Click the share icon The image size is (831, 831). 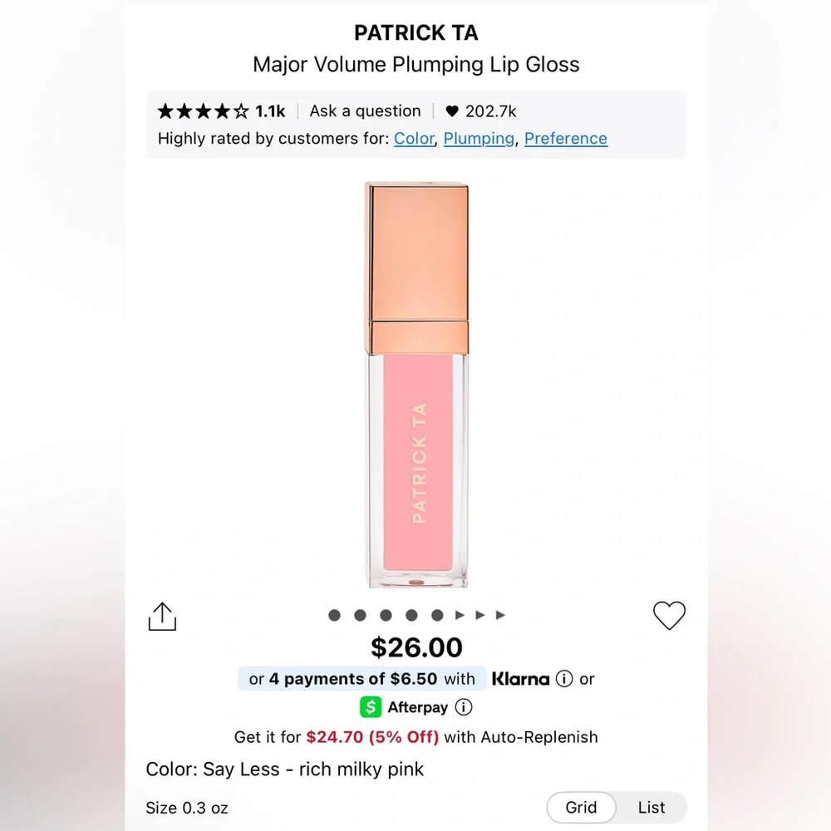162,616
